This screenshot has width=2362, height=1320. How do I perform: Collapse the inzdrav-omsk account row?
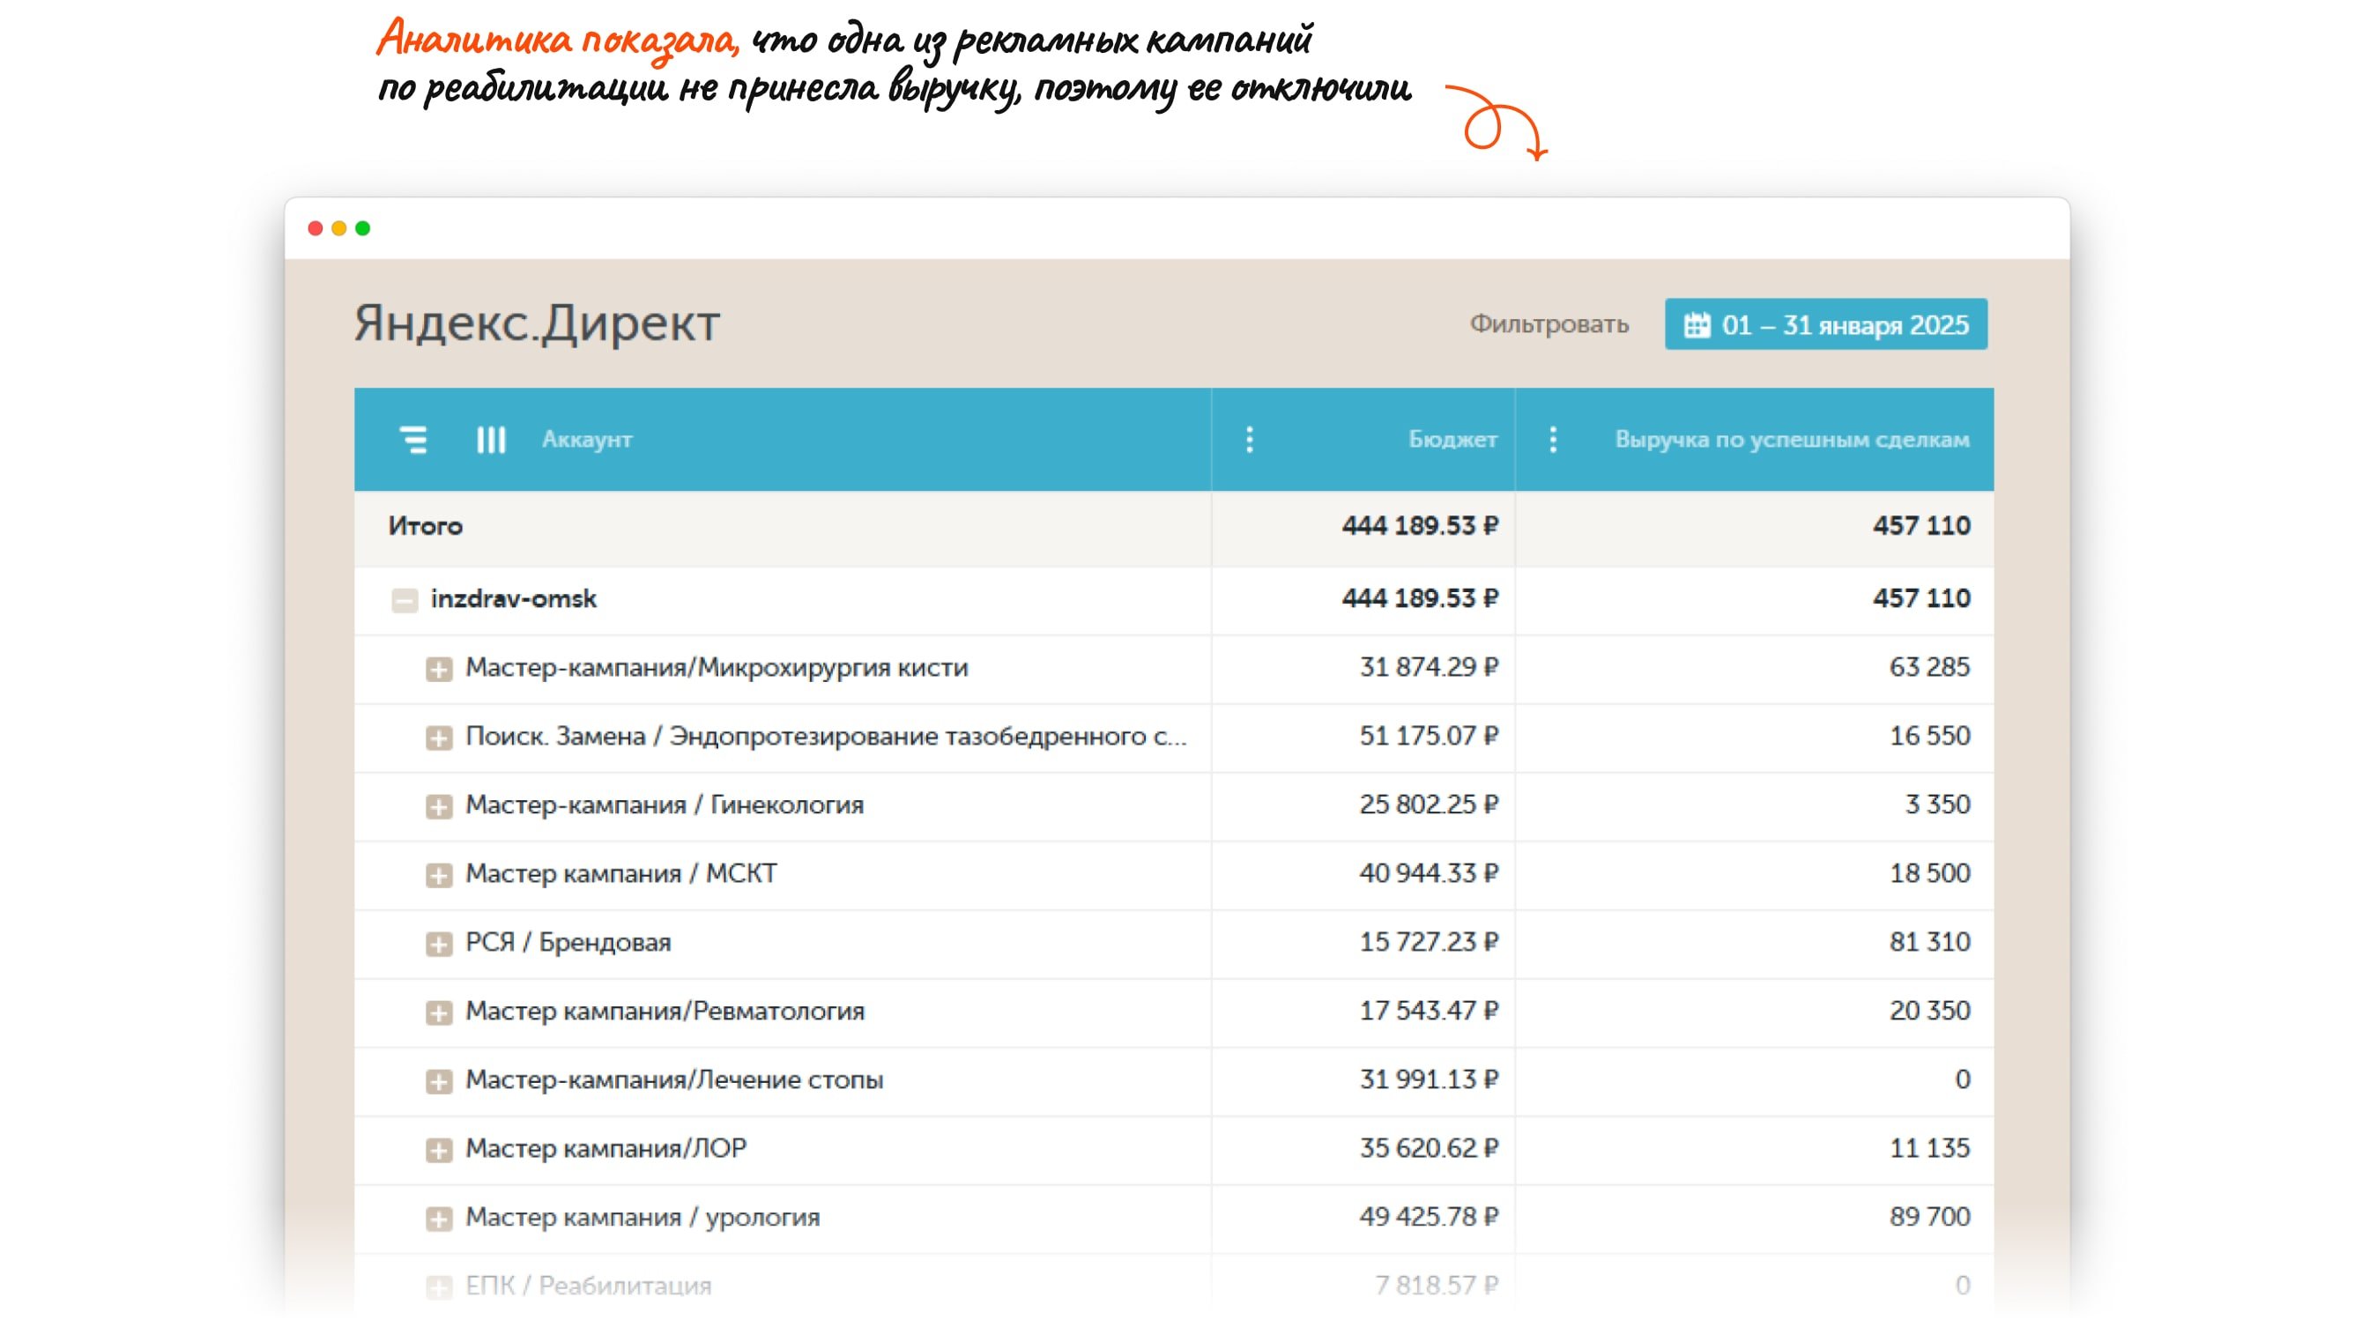click(405, 600)
